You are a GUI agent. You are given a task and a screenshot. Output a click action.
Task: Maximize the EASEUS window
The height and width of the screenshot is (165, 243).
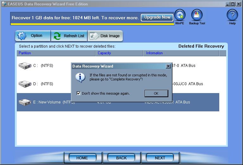point(233,4)
